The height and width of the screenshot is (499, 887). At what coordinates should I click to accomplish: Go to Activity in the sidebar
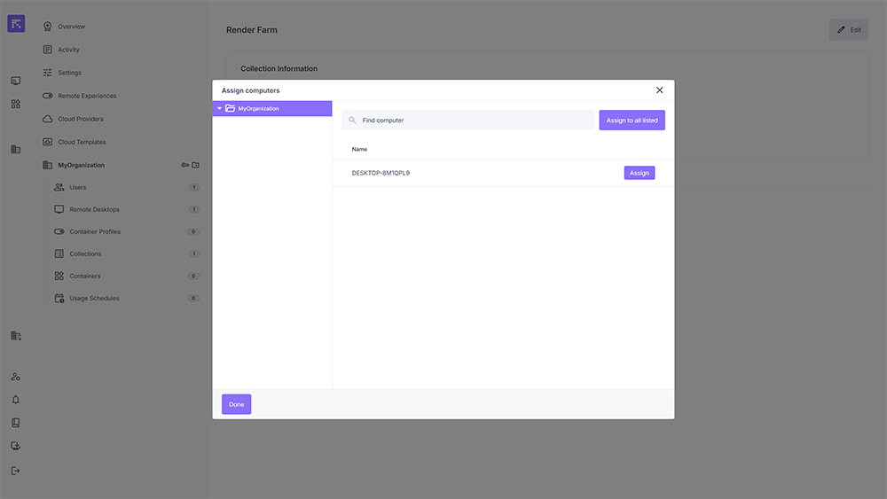coord(68,50)
